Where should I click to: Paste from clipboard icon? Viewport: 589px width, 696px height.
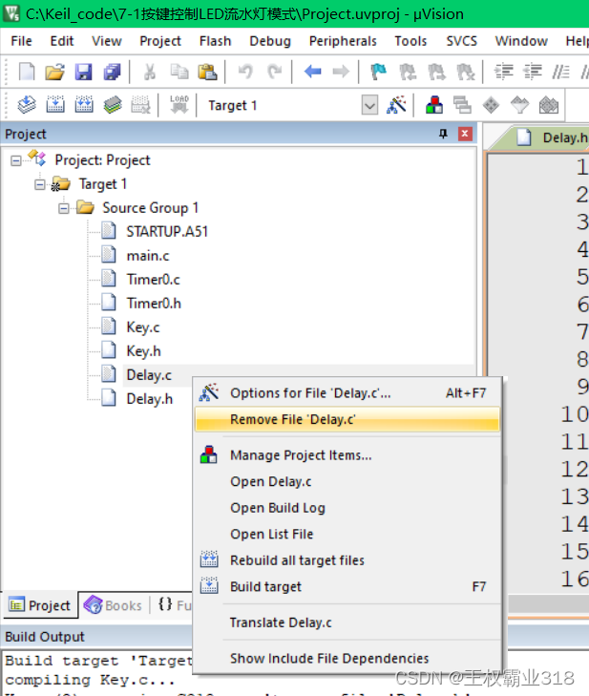coord(207,72)
